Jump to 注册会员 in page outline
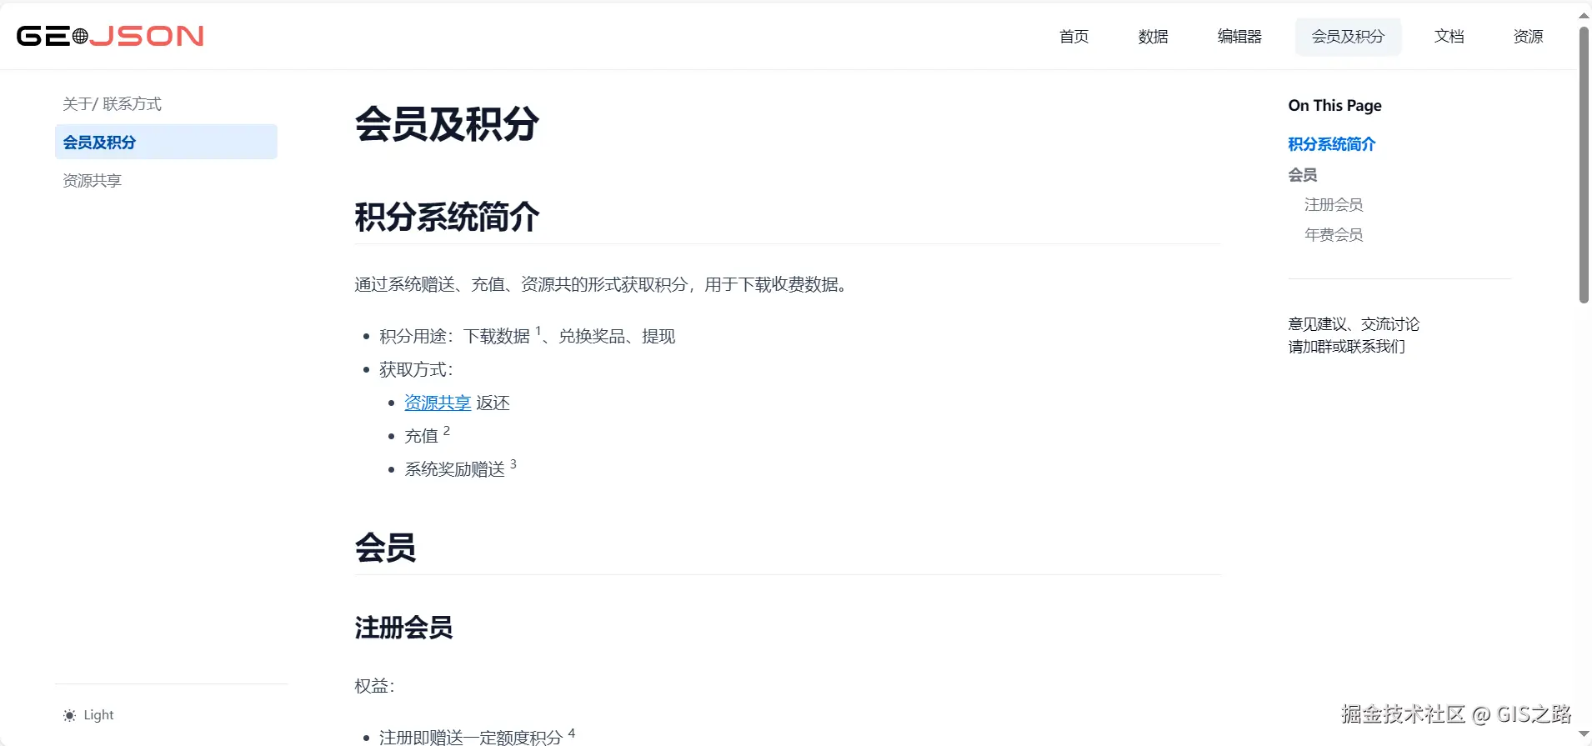 (1334, 205)
